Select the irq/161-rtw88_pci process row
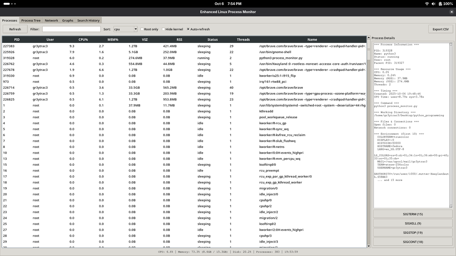 [184, 82]
